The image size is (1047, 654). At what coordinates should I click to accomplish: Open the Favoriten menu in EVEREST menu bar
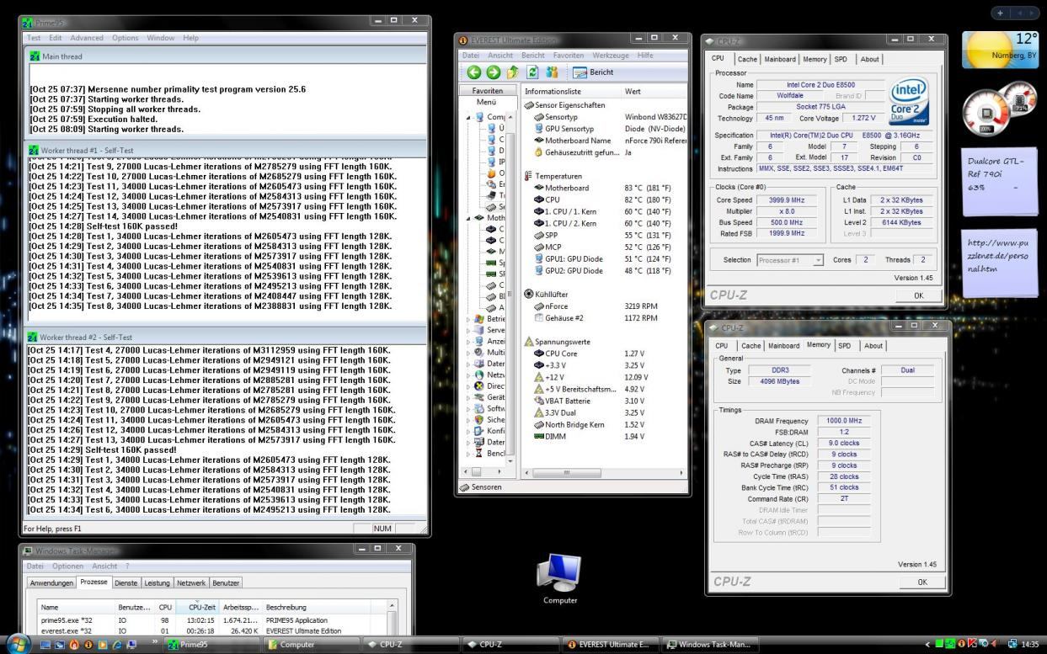point(569,56)
